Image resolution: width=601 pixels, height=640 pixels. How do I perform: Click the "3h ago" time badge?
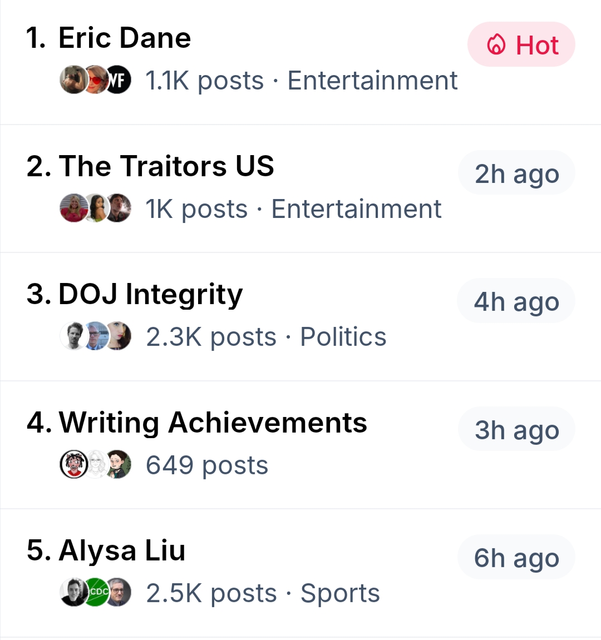pyautogui.click(x=516, y=430)
